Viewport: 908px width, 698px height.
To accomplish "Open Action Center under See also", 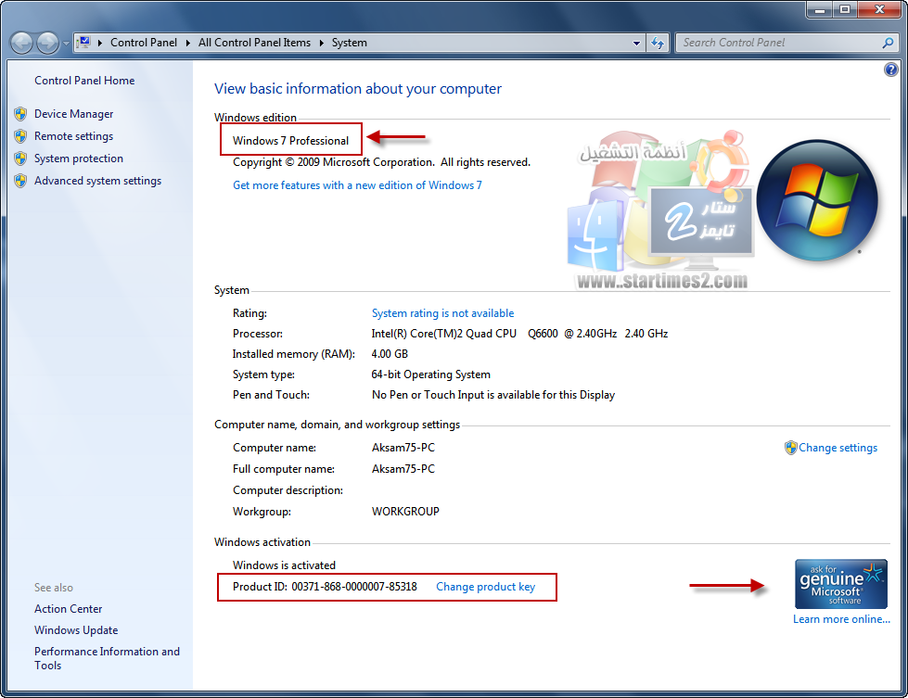I will 69,609.
